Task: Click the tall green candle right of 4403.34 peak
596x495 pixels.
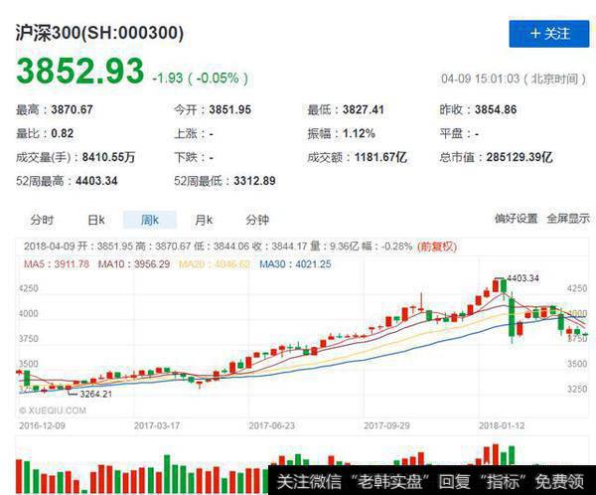Action: click(x=512, y=318)
